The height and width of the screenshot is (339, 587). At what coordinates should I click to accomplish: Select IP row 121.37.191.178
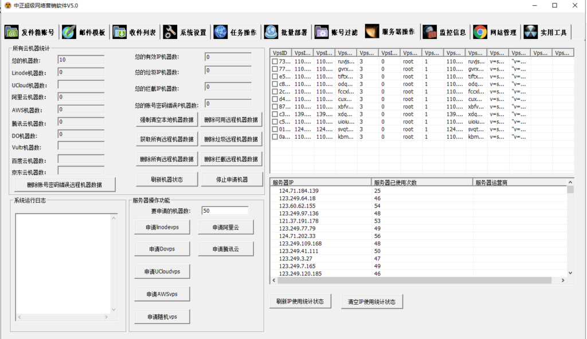[x=418, y=221]
